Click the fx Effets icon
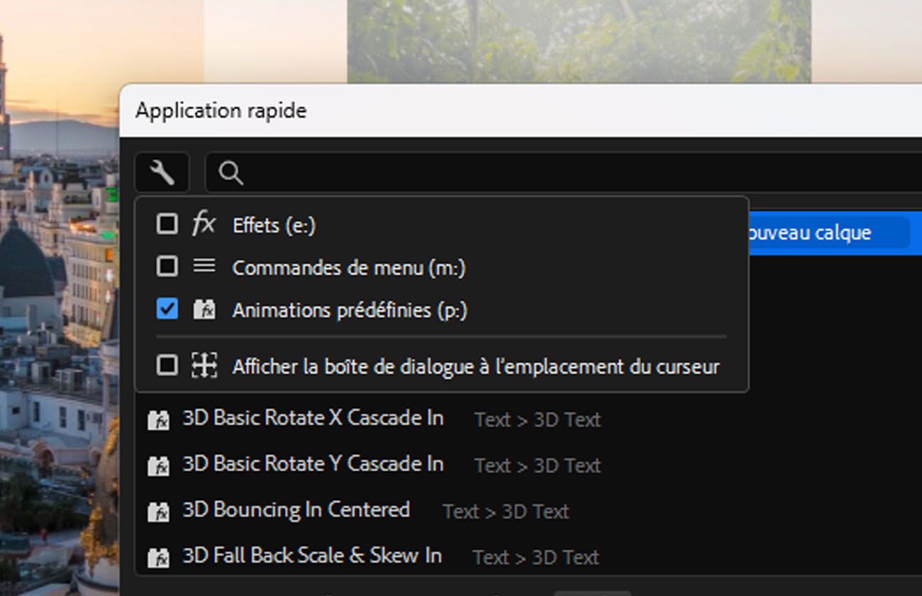The height and width of the screenshot is (596, 922). (204, 224)
